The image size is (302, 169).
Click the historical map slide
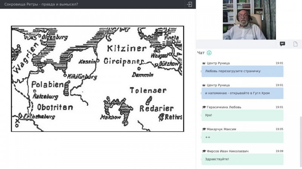[x=97, y=78]
